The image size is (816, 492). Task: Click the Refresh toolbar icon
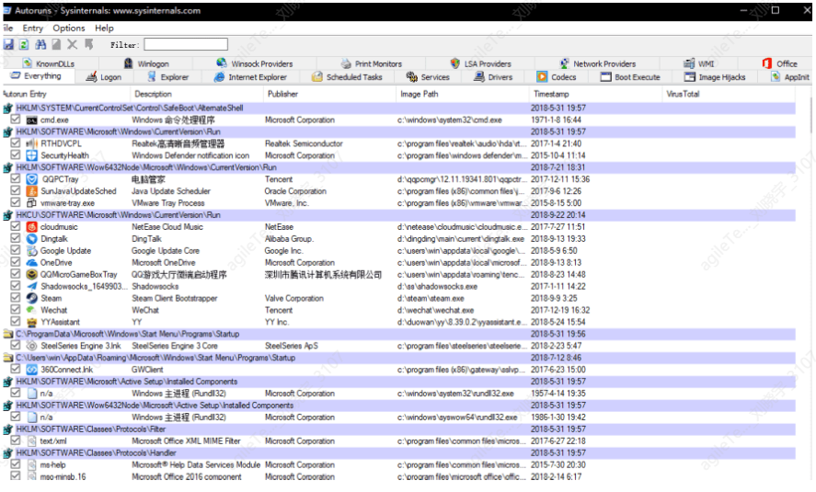click(x=25, y=44)
